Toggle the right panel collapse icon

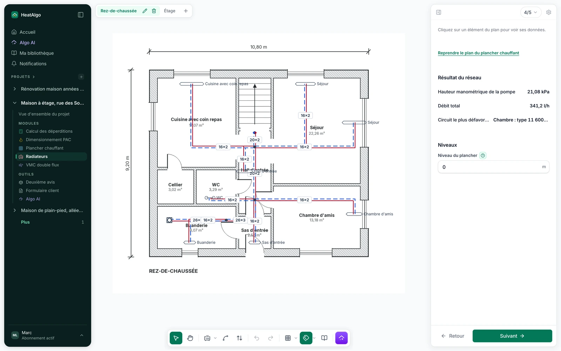click(439, 12)
